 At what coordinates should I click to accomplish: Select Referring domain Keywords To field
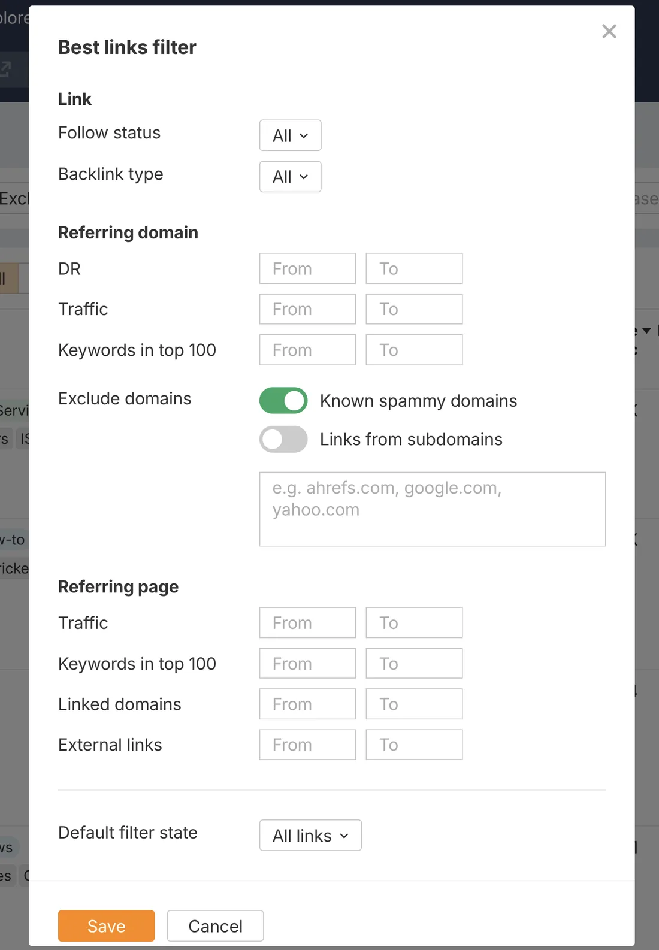click(414, 350)
